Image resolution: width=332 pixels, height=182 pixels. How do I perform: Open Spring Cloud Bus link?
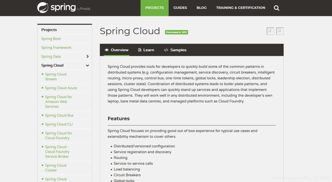click(59, 115)
